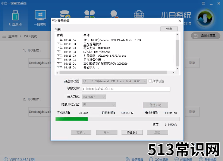Open the 硬盘驱动器 disk drive dropdown
Viewport: 223px width, 161px height.
[114, 81]
